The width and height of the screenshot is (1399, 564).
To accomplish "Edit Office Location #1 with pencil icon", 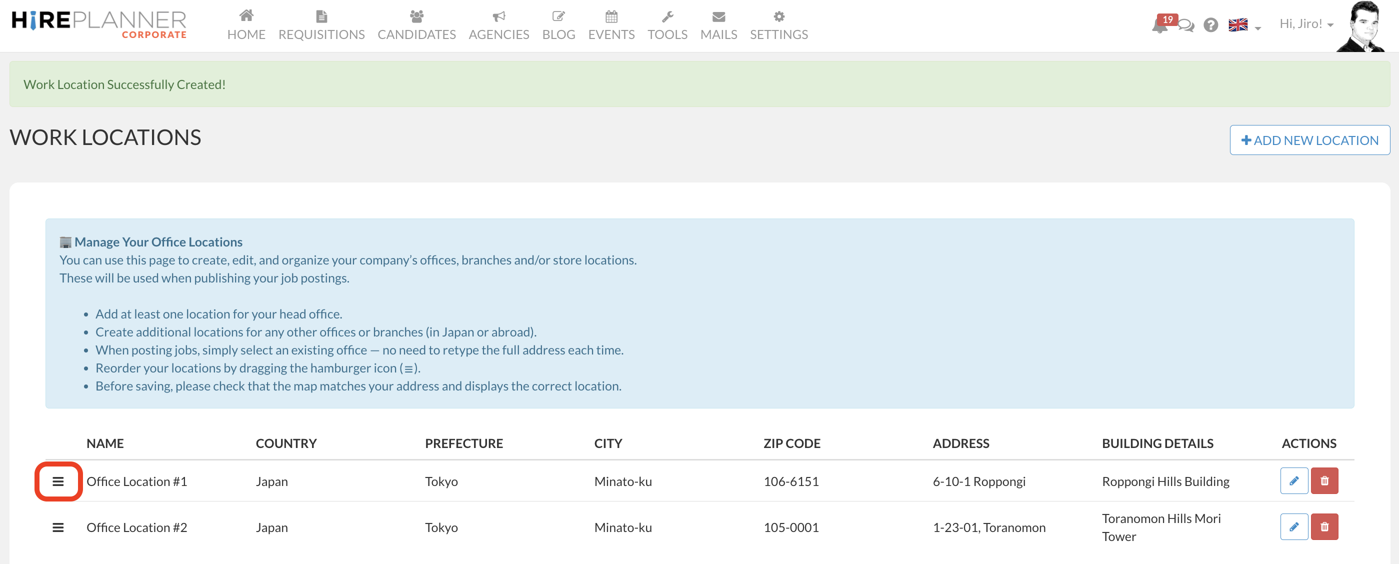I will coord(1293,480).
